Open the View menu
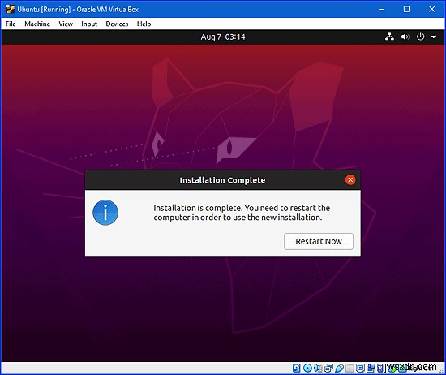 [66, 24]
